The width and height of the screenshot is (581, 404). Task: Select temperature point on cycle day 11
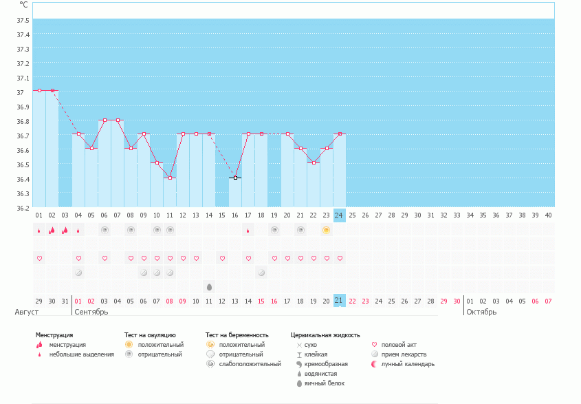(x=170, y=178)
